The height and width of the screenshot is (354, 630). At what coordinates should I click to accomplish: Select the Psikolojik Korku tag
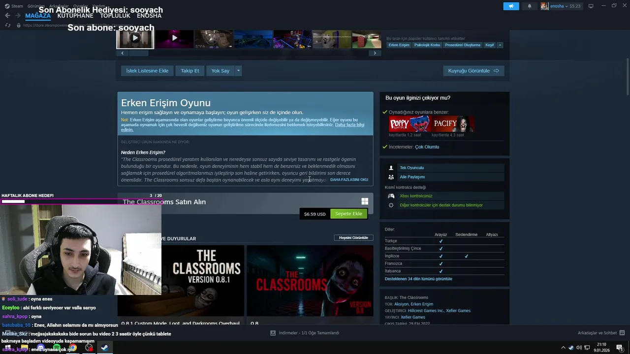click(x=427, y=45)
